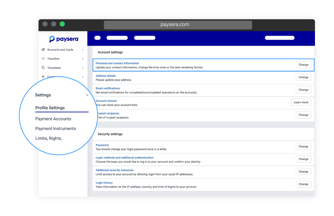
Task: Open Payment Accounts in sidebar
Action: tap(53, 119)
